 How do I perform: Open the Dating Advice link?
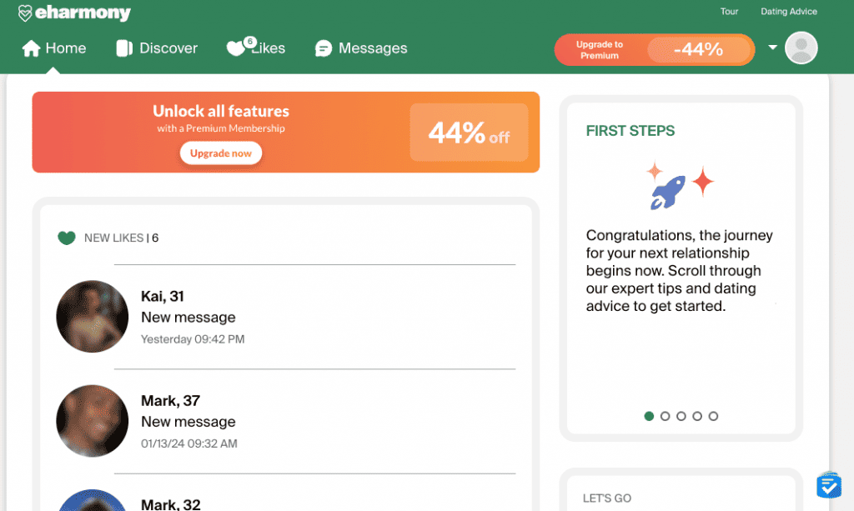789,12
